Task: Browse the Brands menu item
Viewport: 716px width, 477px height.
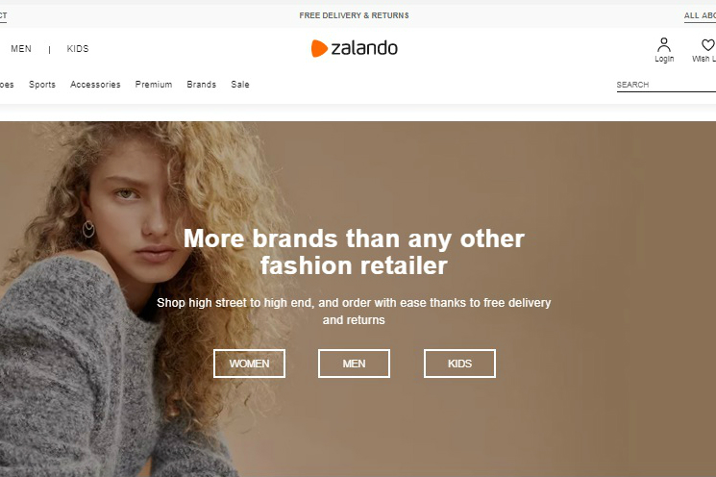Action: [x=202, y=84]
